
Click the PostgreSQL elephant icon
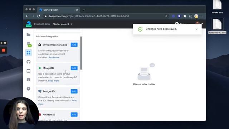coord(40,91)
